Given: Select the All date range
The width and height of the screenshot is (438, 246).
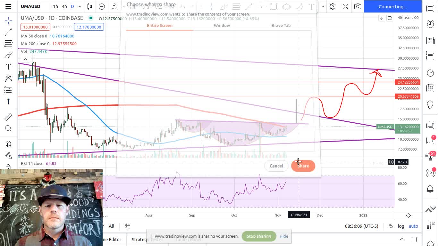Looking at the screenshot, I should click(112, 226).
